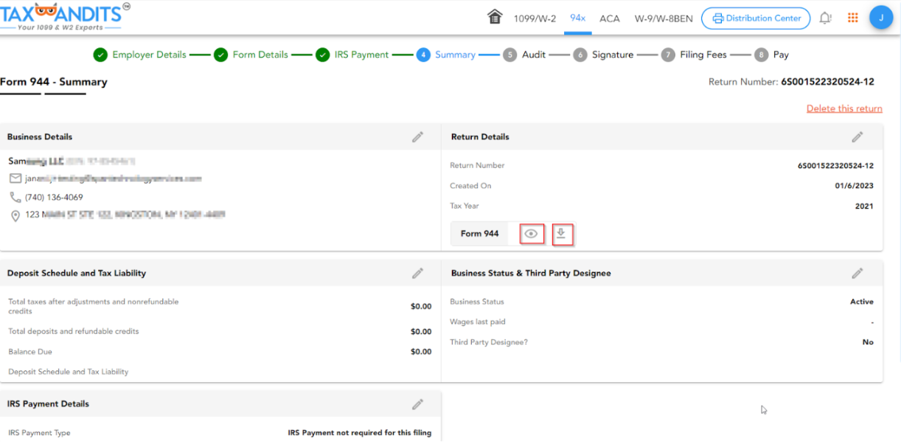Open the profile menu via the J avatar
The height and width of the screenshot is (444, 901).
(x=881, y=16)
